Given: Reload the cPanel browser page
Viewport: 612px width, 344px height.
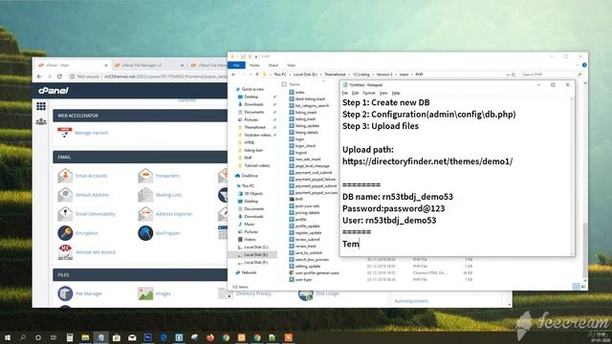Looking at the screenshot, I should [59, 76].
